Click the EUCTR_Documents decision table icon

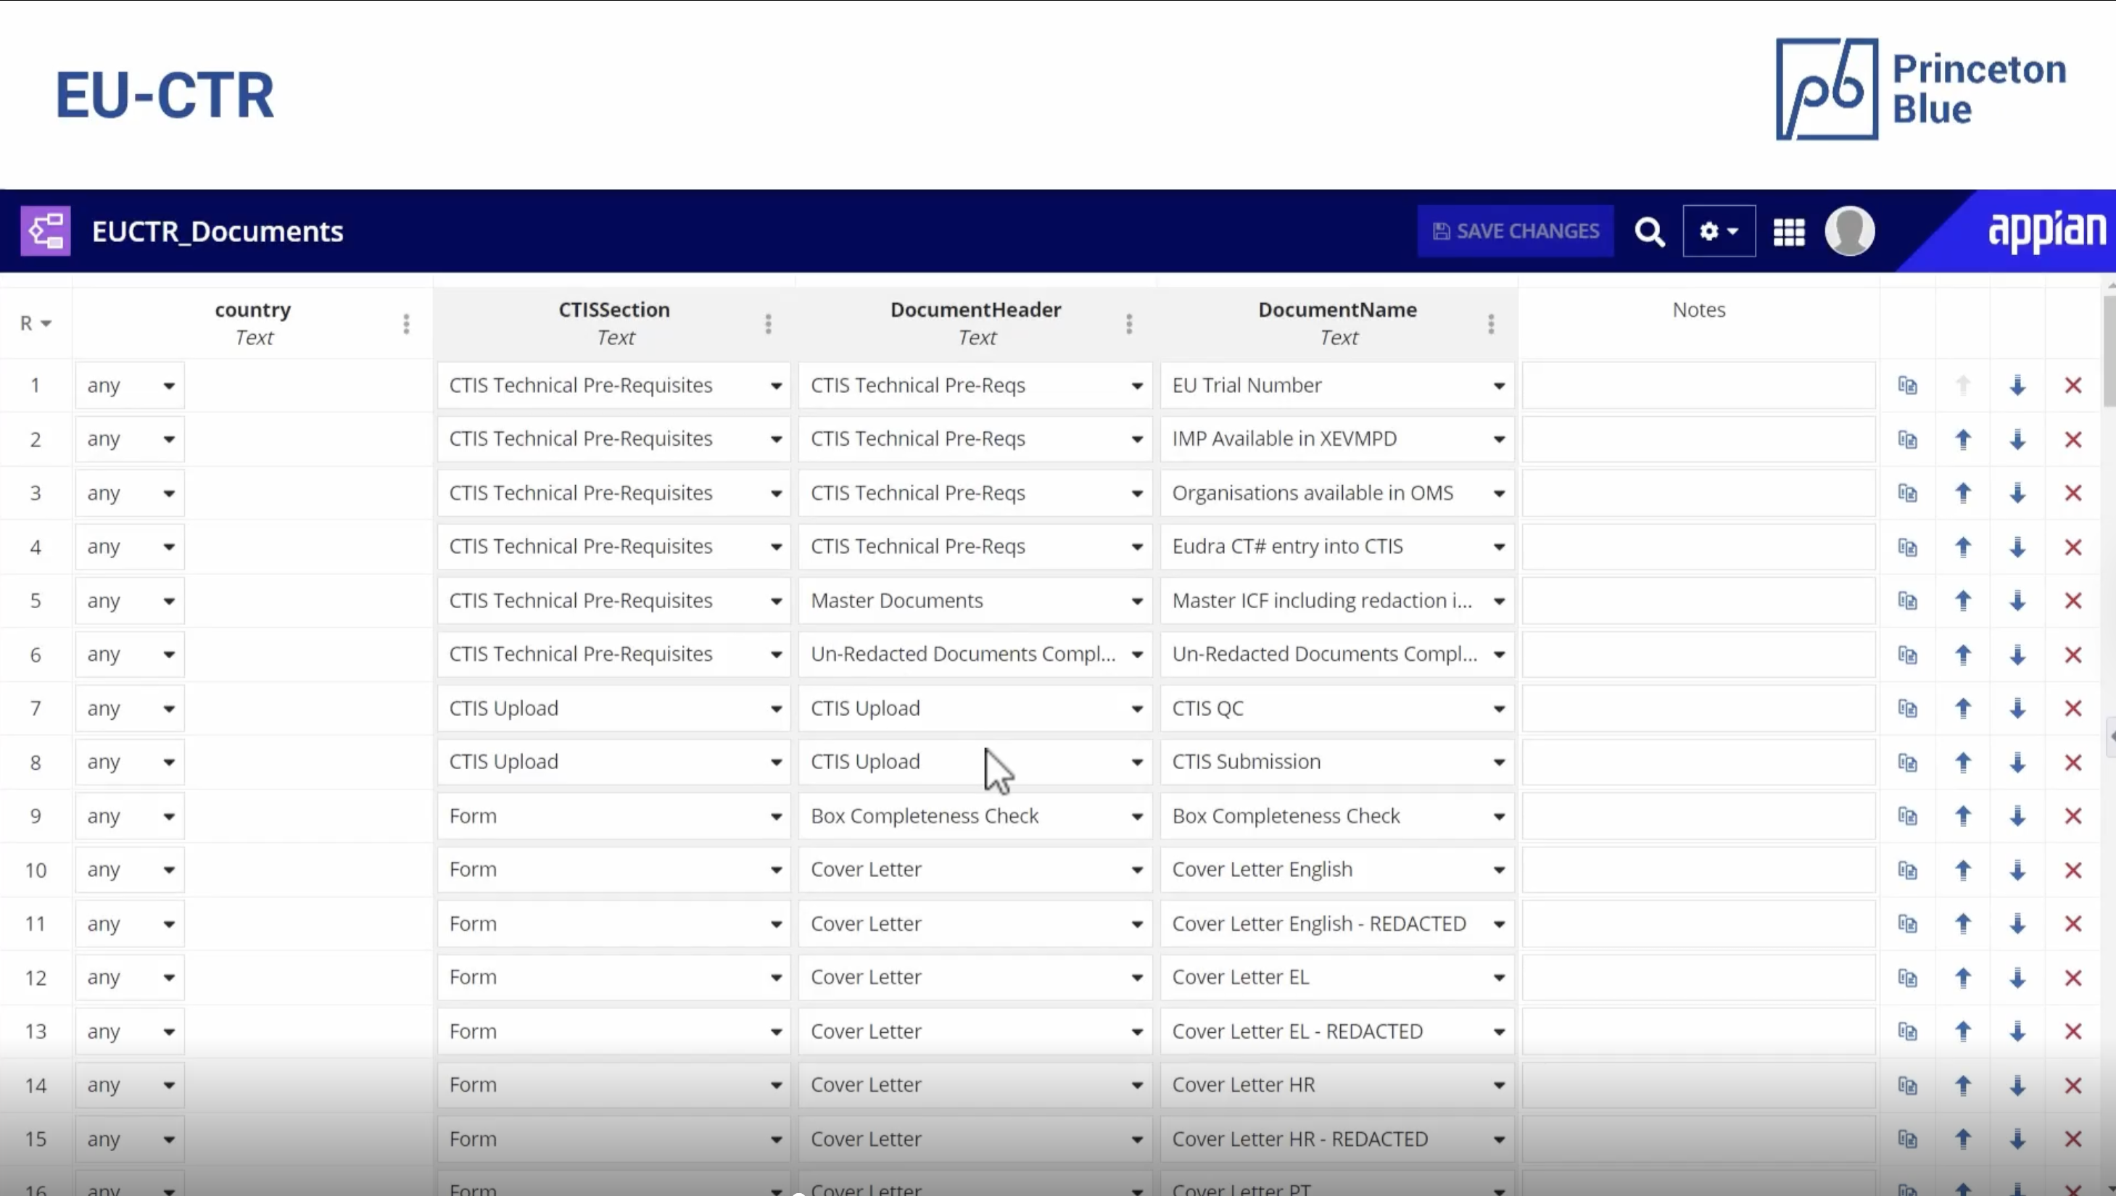point(45,231)
